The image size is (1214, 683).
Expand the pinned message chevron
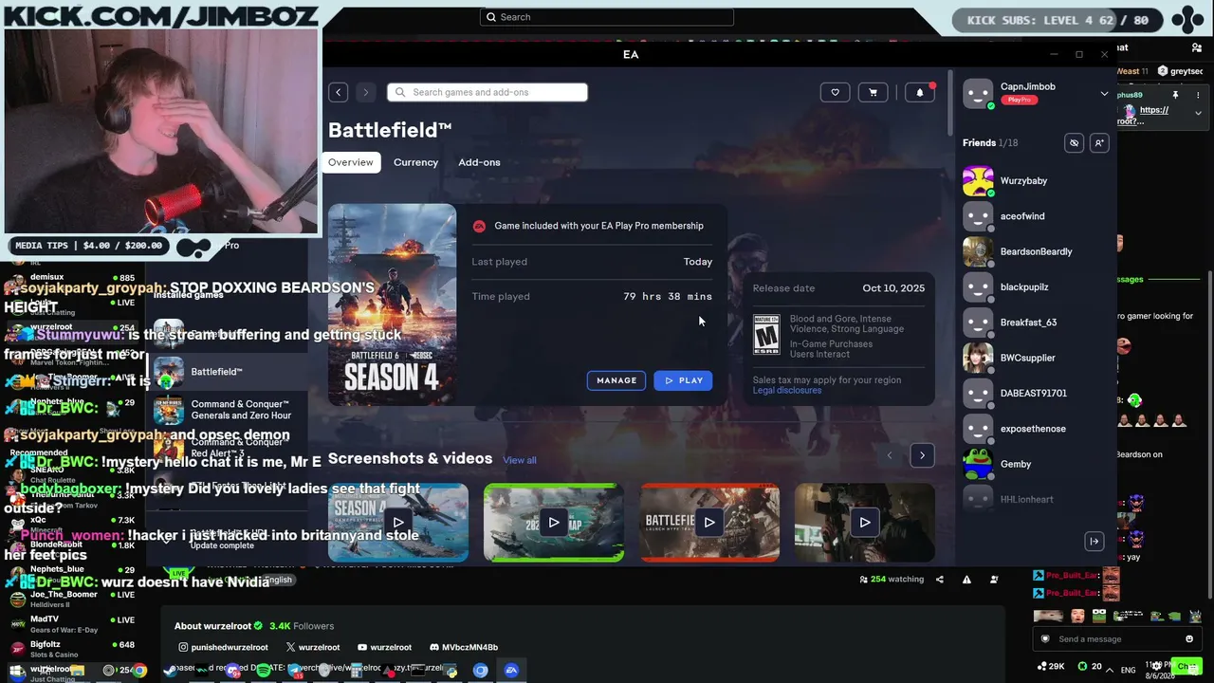click(x=1197, y=113)
